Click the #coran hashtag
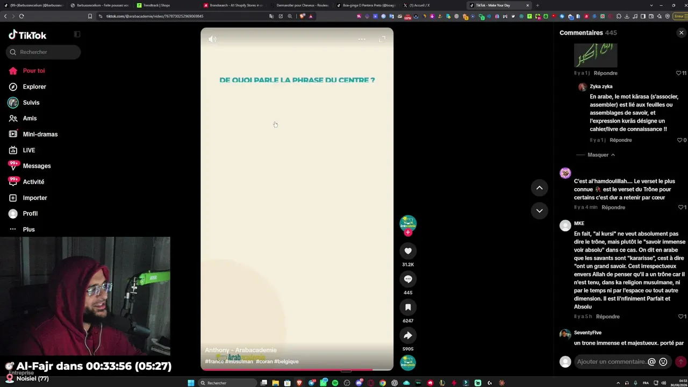This screenshot has width=688, height=387. tap(264, 362)
